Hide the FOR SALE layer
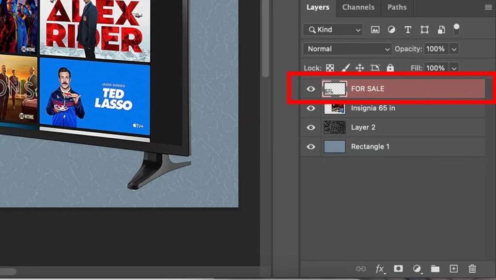This screenshot has width=496, height=280. click(x=311, y=89)
